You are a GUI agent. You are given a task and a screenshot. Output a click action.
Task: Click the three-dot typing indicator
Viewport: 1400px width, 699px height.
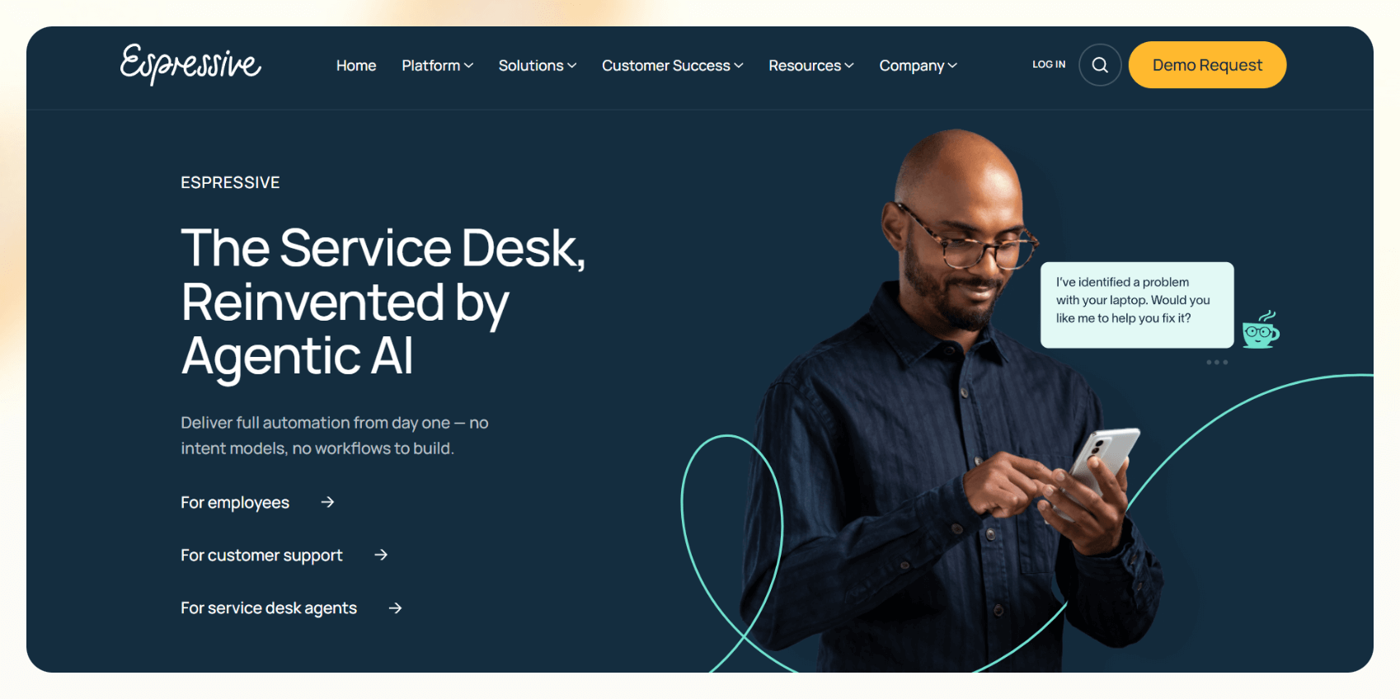(1217, 362)
